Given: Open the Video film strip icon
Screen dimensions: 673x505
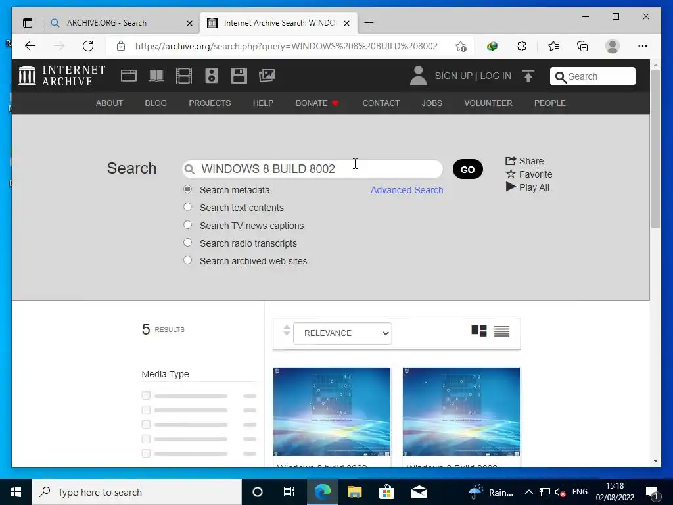Looking at the screenshot, I should pos(184,76).
